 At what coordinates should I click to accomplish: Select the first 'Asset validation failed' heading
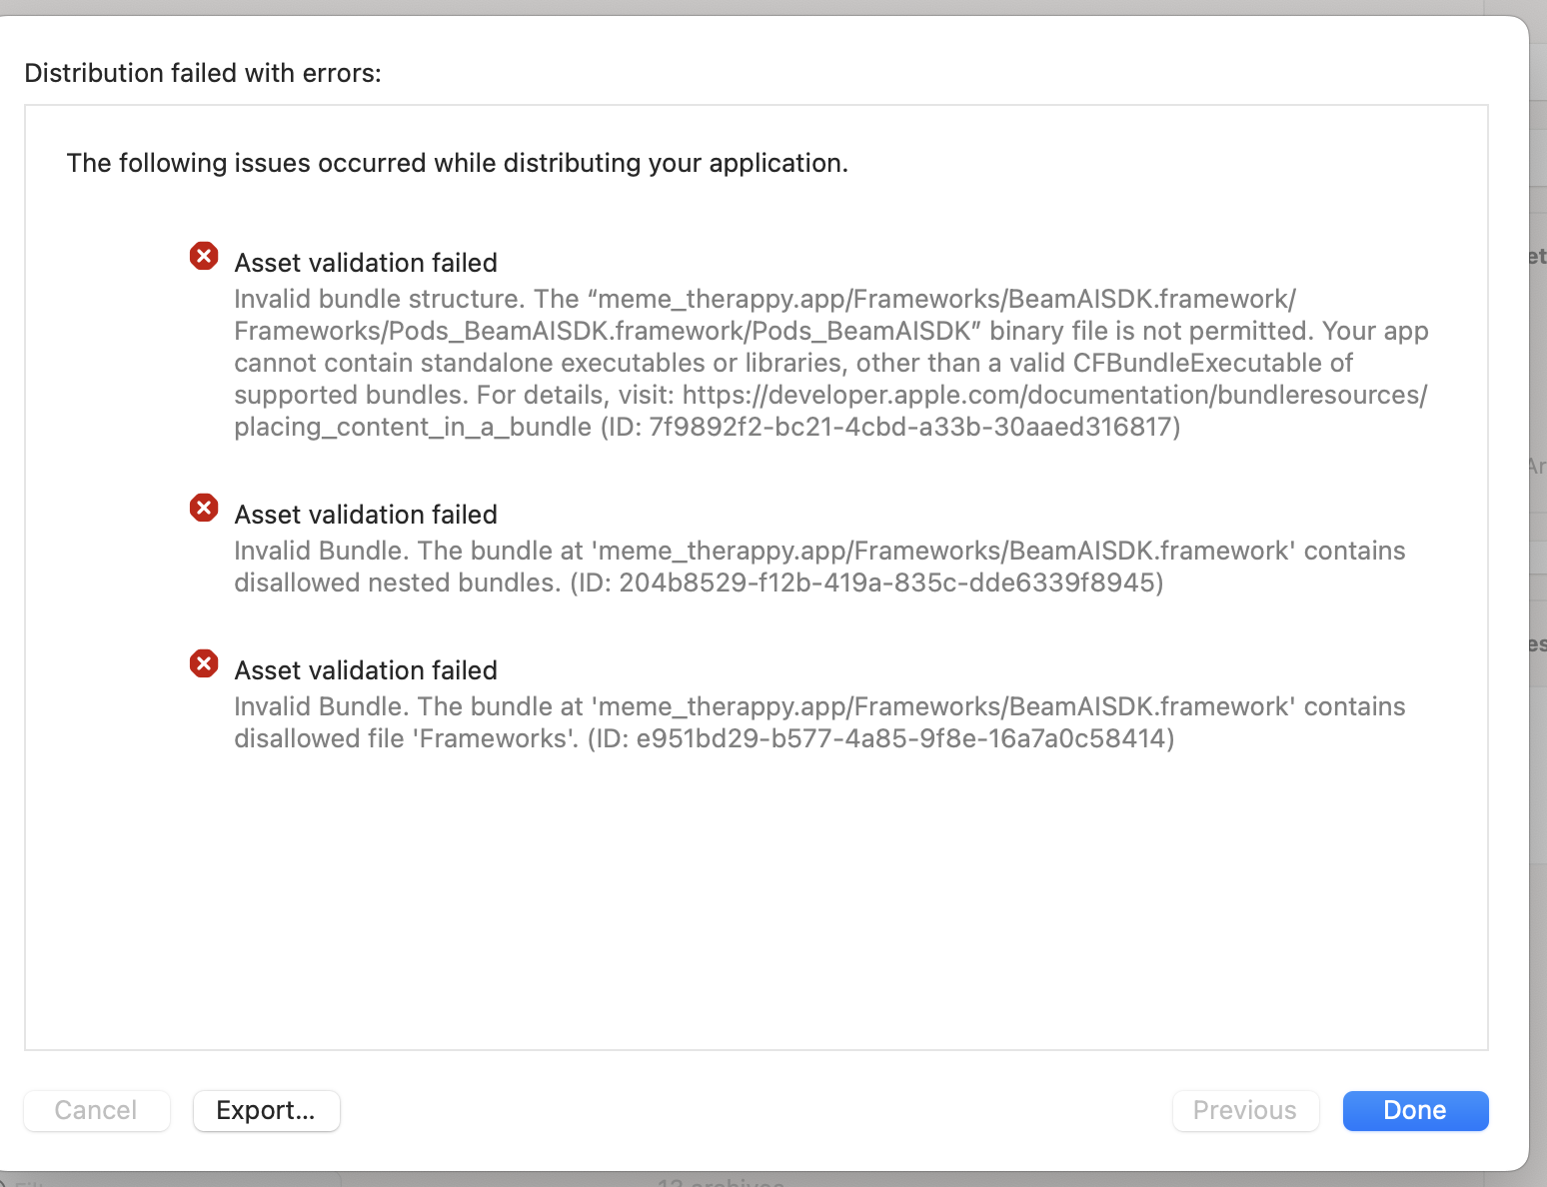366,263
